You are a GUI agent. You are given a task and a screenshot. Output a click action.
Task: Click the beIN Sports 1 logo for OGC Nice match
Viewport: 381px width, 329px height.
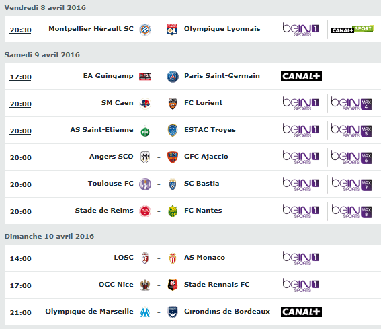click(x=301, y=285)
